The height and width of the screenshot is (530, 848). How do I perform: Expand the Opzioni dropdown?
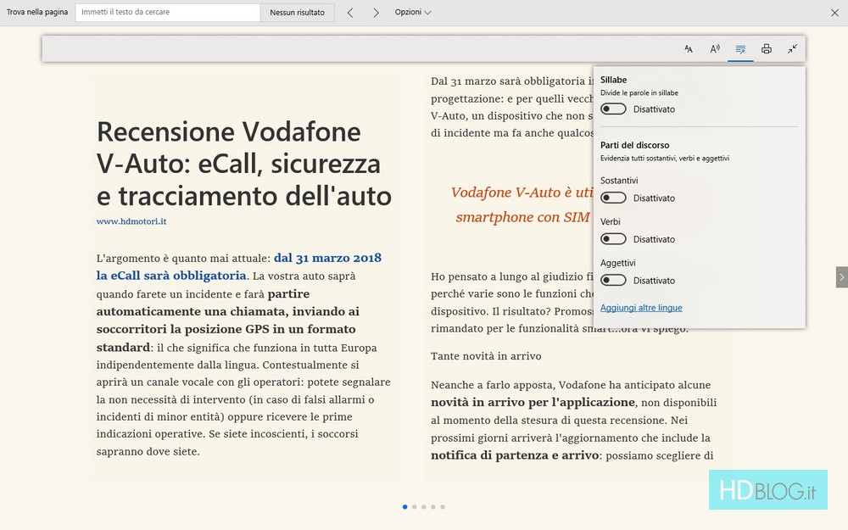pos(413,12)
